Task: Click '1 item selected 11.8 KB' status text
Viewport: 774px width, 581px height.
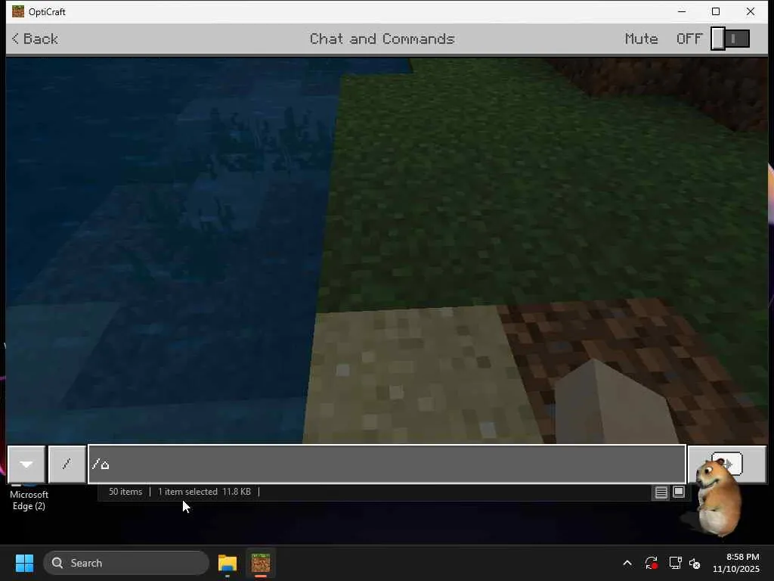Action: click(x=204, y=492)
